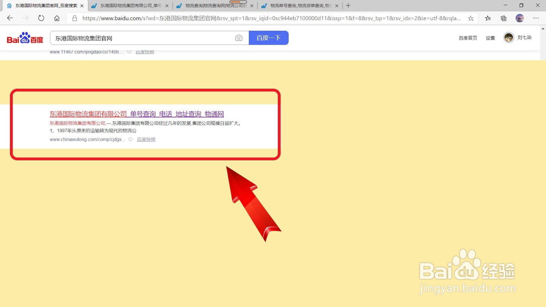Open 百度首页 link
The image size is (546, 307).
tap(468, 38)
